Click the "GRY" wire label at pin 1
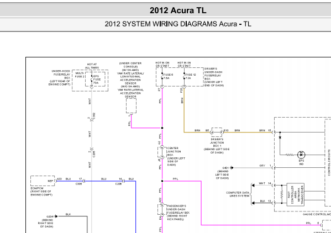 [x=262, y=166]
